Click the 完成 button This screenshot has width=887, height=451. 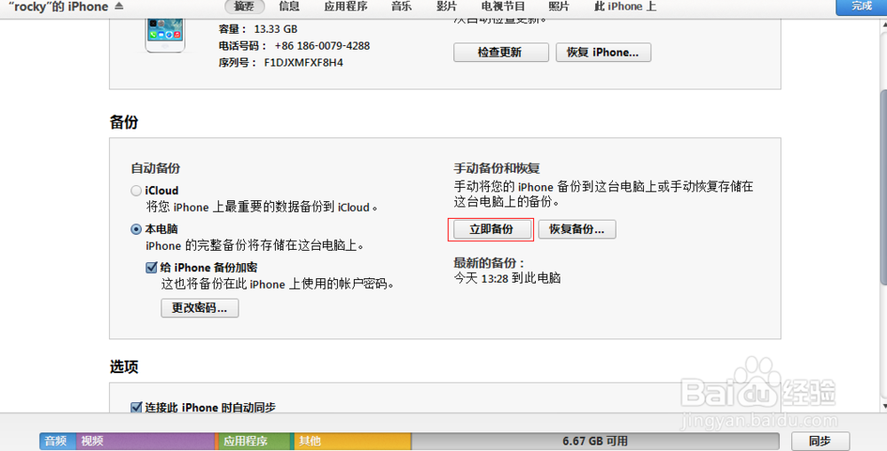tap(861, 6)
